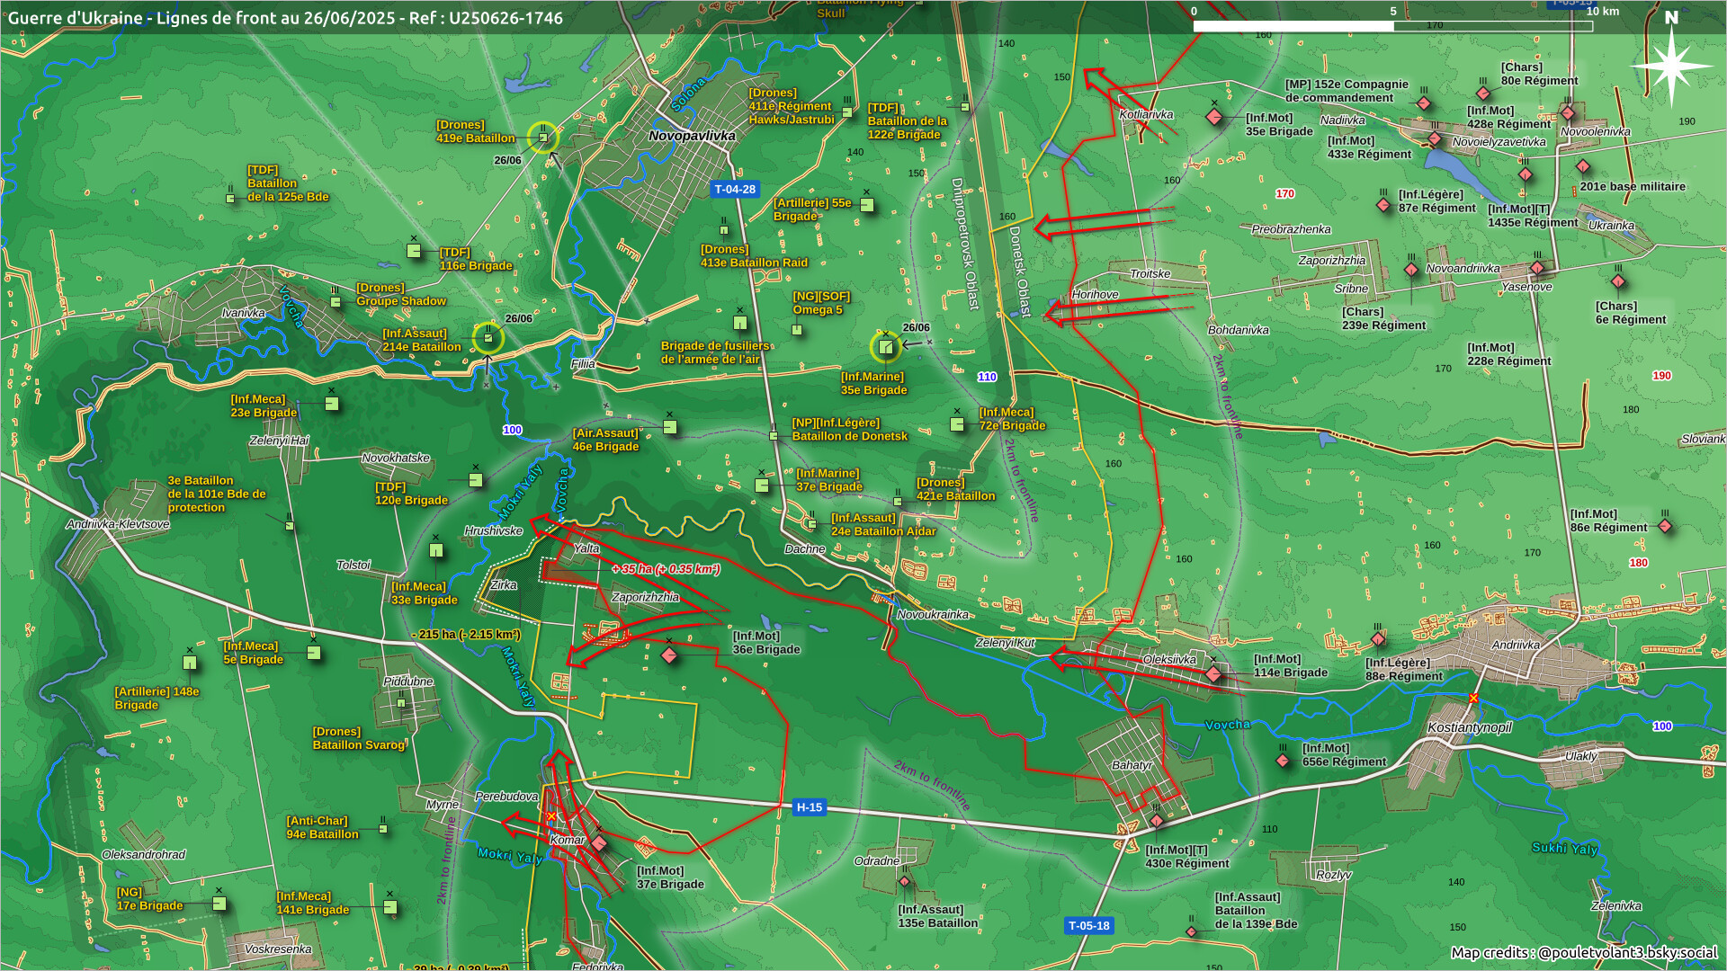
Task: Click the 120e Brigade TDF marker
Action: pyautogui.click(x=476, y=480)
